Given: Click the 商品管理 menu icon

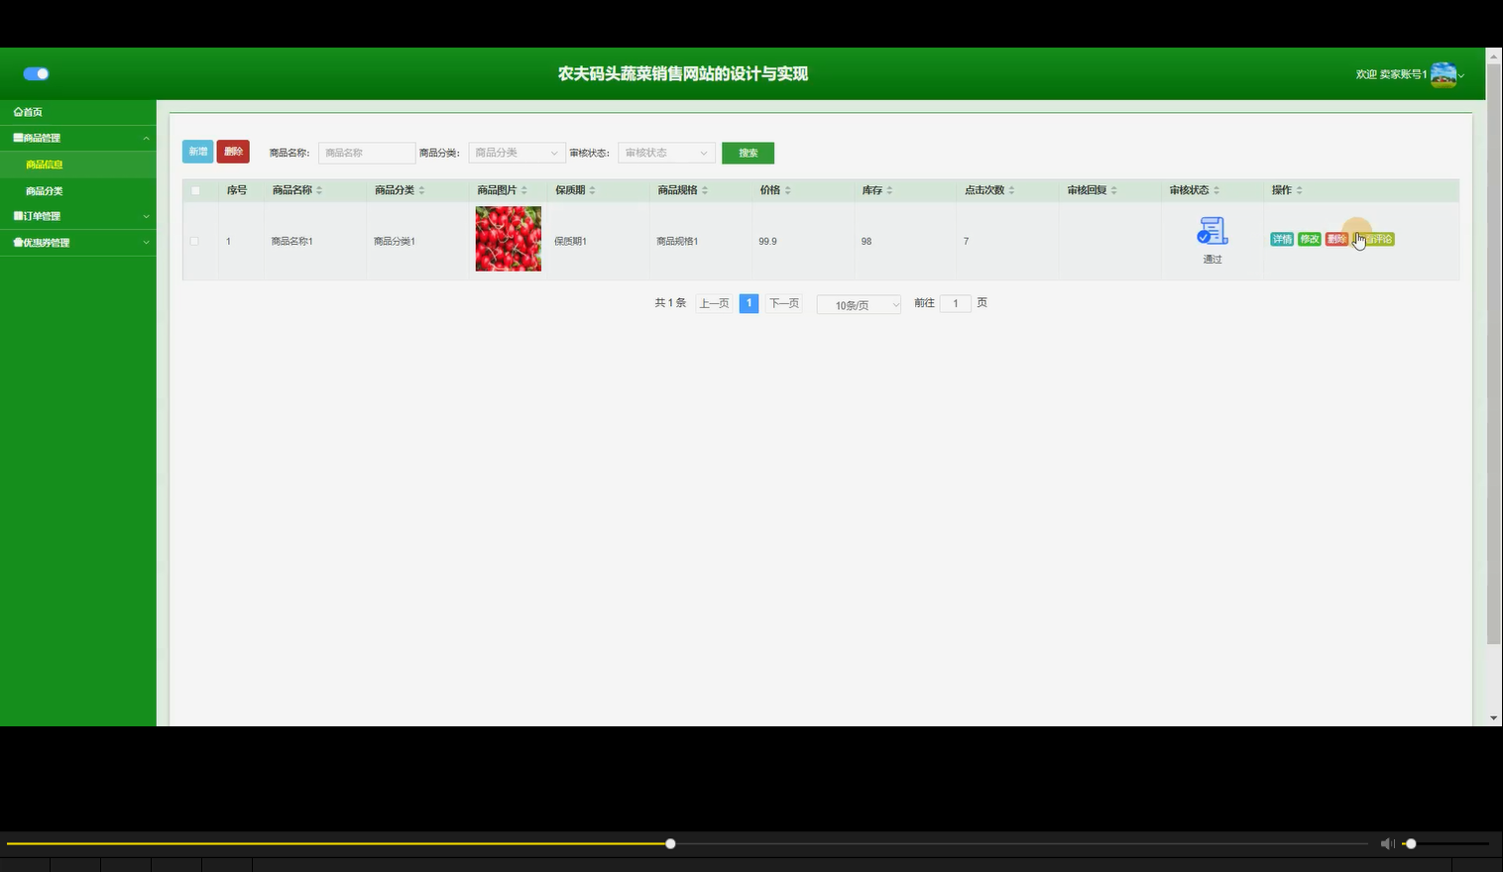Looking at the screenshot, I should pos(18,138).
